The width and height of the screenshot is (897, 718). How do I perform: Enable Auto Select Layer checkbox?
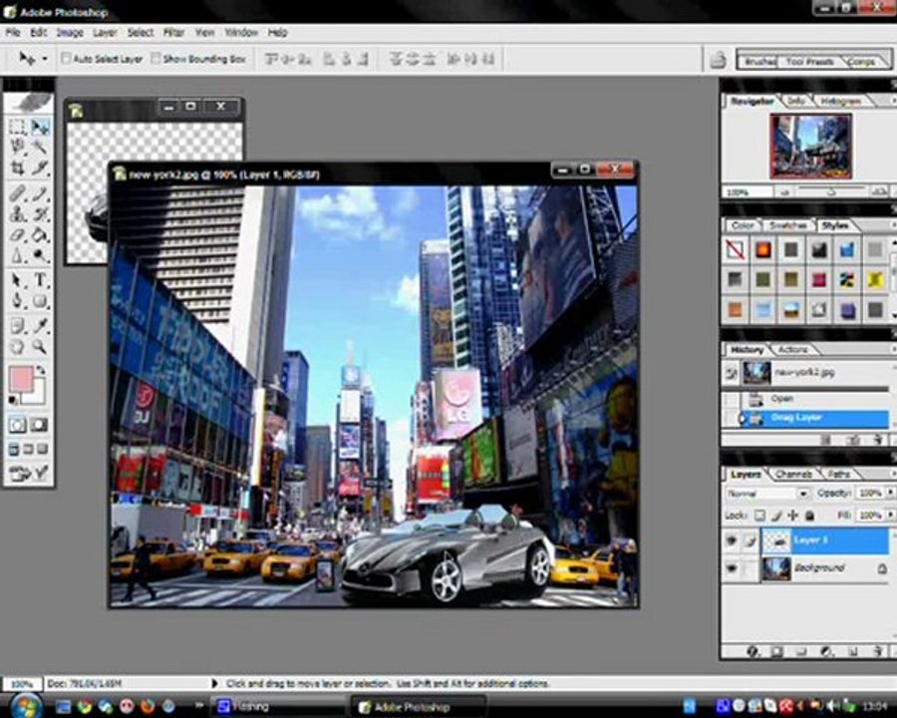coord(66,59)
